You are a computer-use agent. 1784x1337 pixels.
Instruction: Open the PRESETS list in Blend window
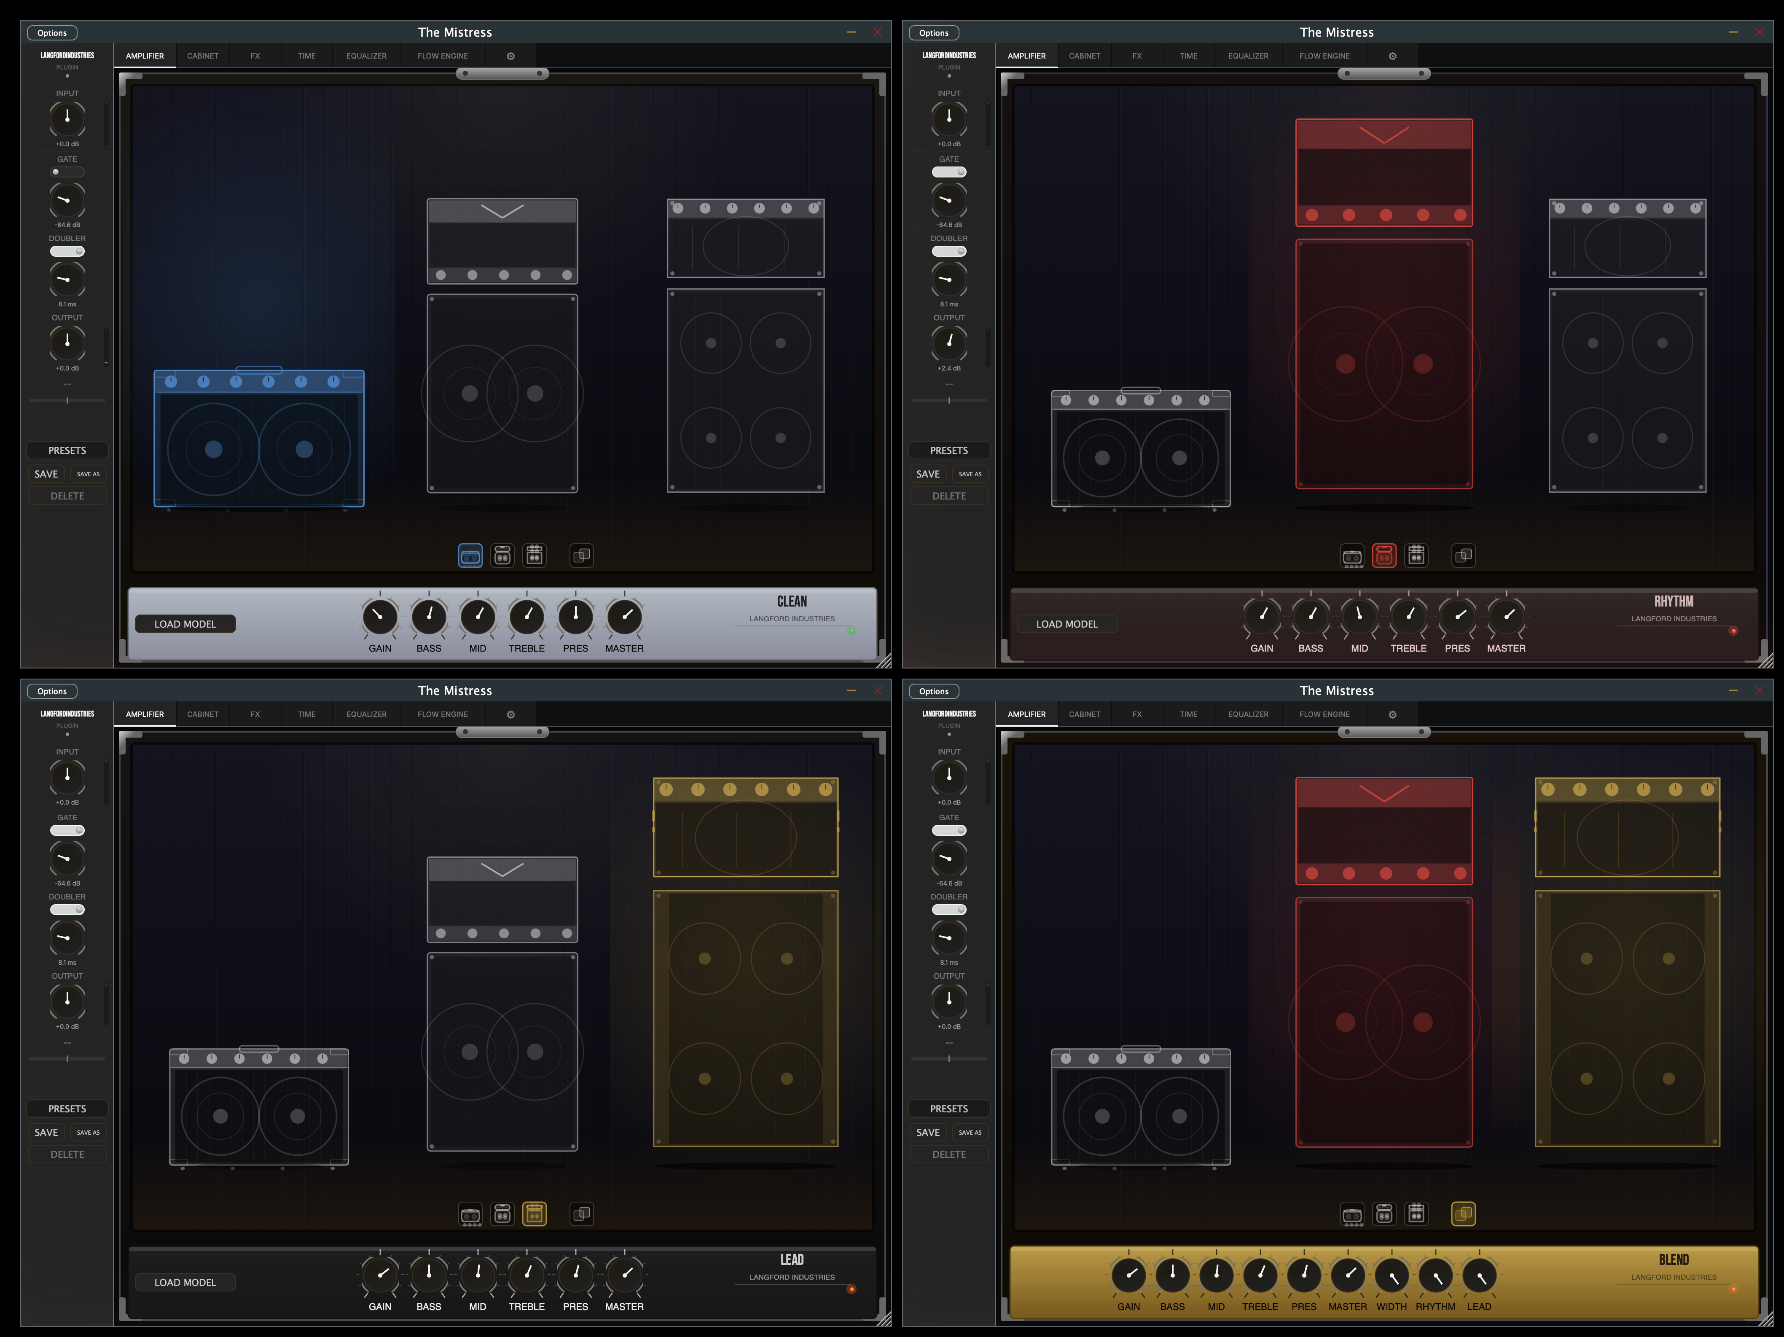(949, 1109)
